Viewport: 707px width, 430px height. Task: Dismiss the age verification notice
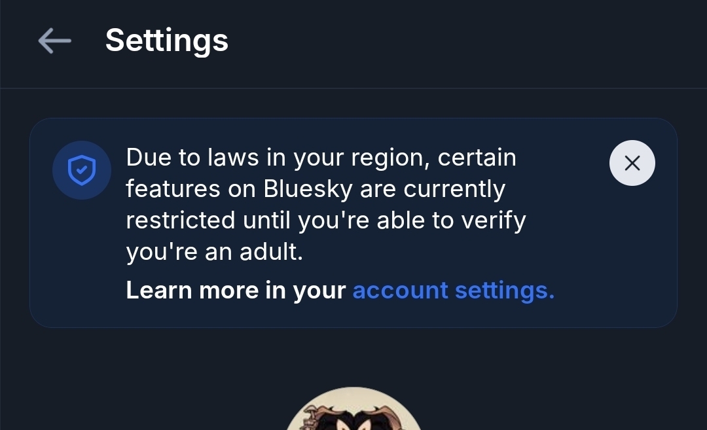point(632,163)
